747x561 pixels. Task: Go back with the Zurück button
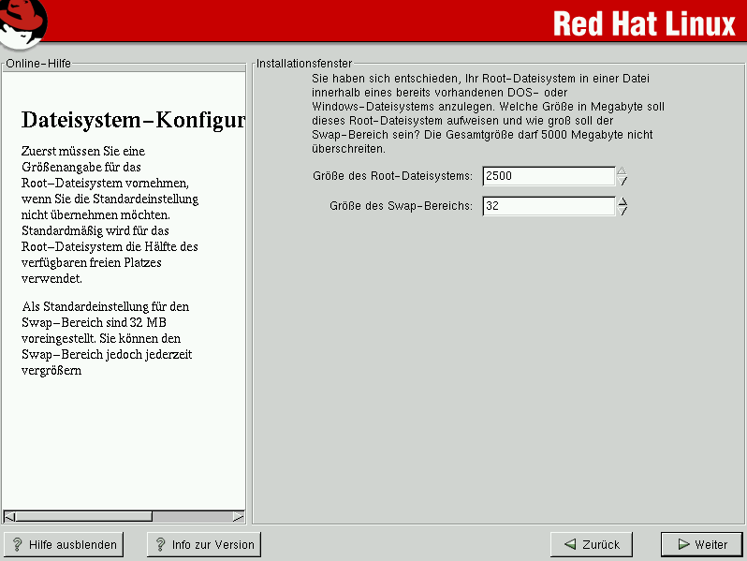tap(592, 544)
